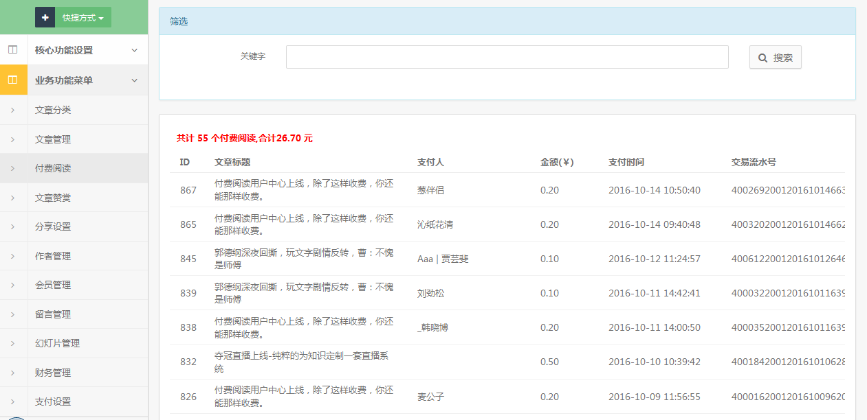Click amount 0.50 in row 832
This screenshot has width=867, height=420.
549,362
